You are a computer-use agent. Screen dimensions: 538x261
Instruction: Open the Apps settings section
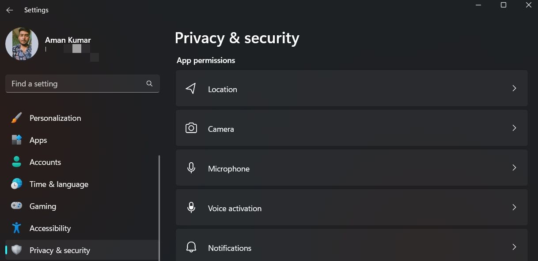tap(38, 140)
